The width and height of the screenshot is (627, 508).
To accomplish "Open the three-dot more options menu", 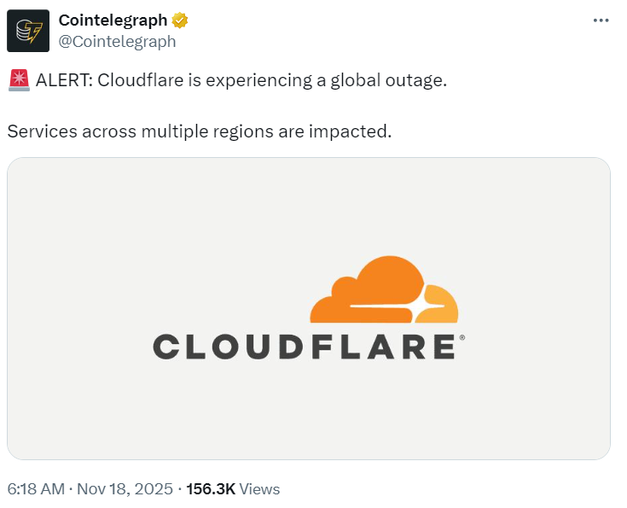I will pyautogui.click(x=601, y=20).
